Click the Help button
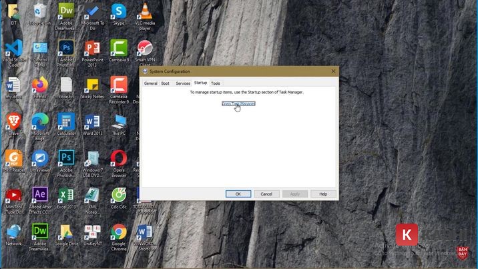This screenshot has width=478, height=269. (x=323, y=194)
